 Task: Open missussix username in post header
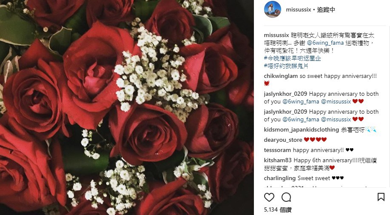[299, 10]
